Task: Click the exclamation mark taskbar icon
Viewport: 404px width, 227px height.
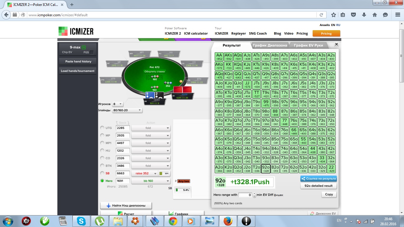Action: tap(246, 221)
